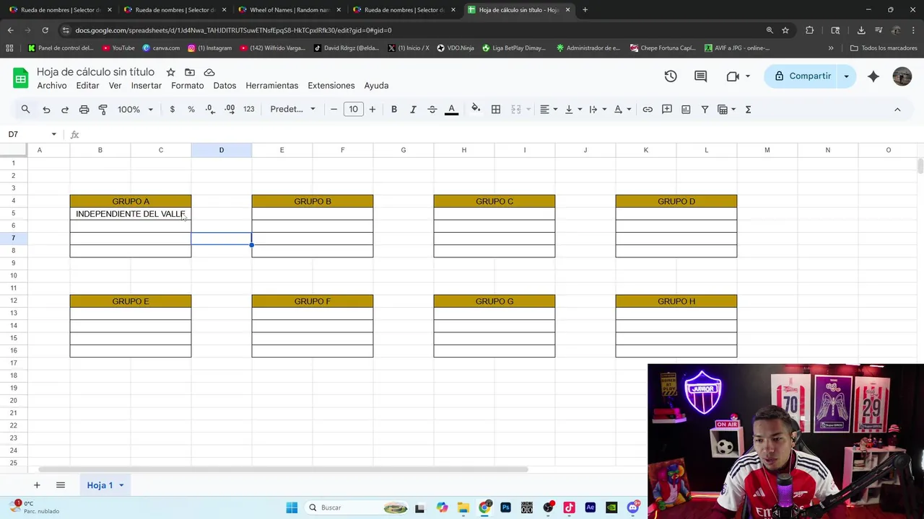
Task: Create a filter
Action: point(705,110)
